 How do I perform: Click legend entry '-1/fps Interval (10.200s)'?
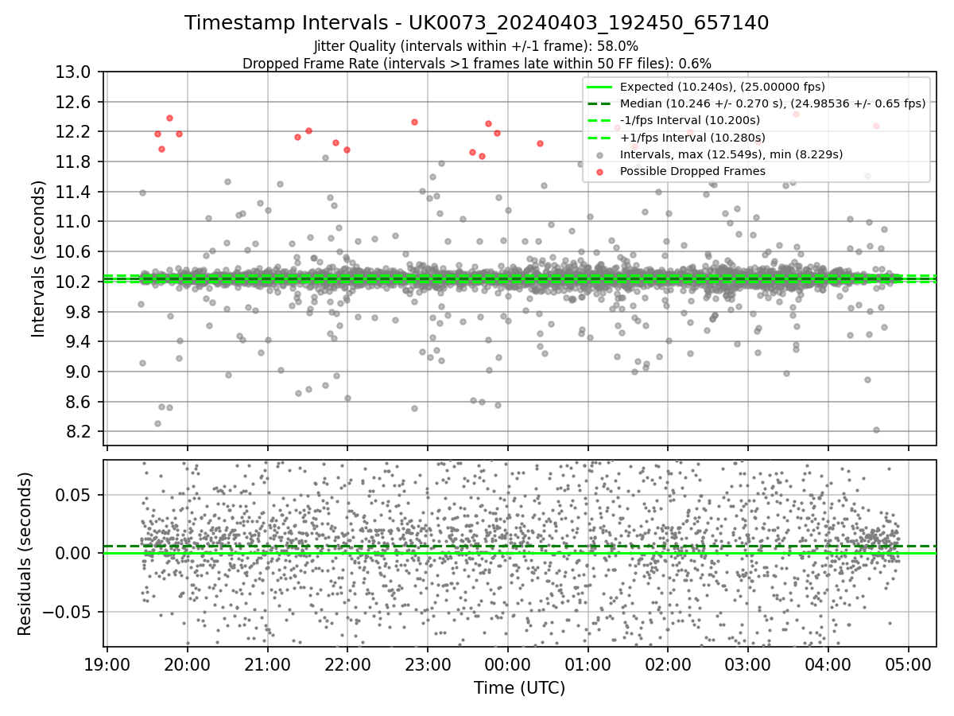(x=689, y=120)
